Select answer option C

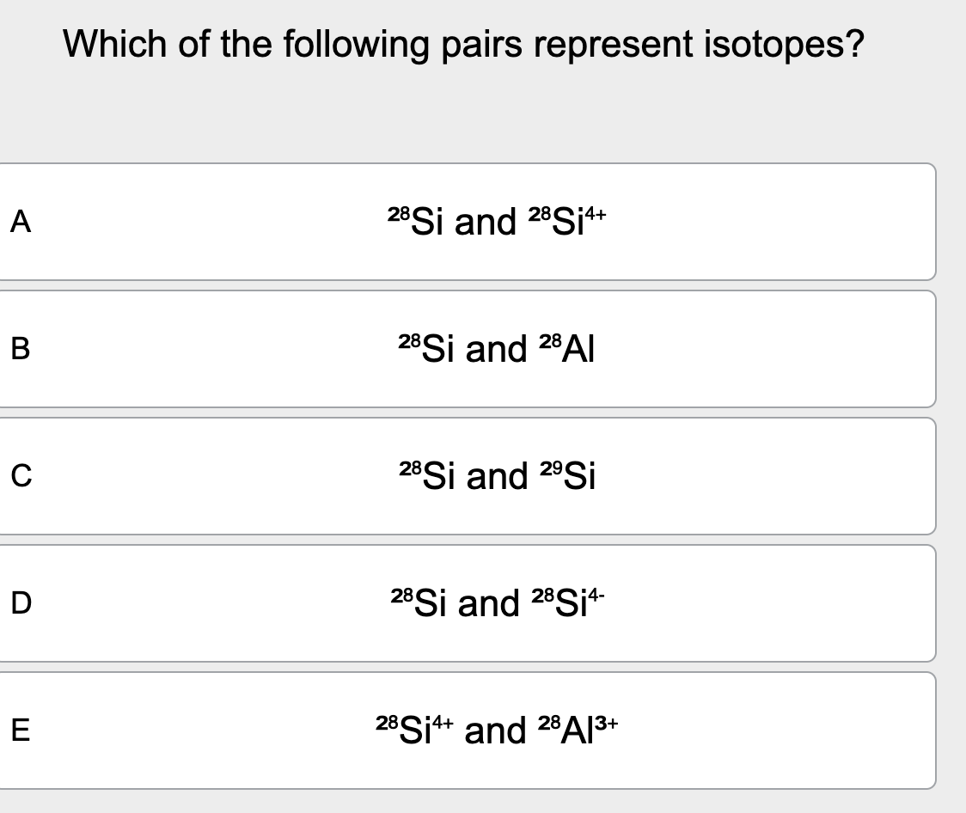[468, 475]
